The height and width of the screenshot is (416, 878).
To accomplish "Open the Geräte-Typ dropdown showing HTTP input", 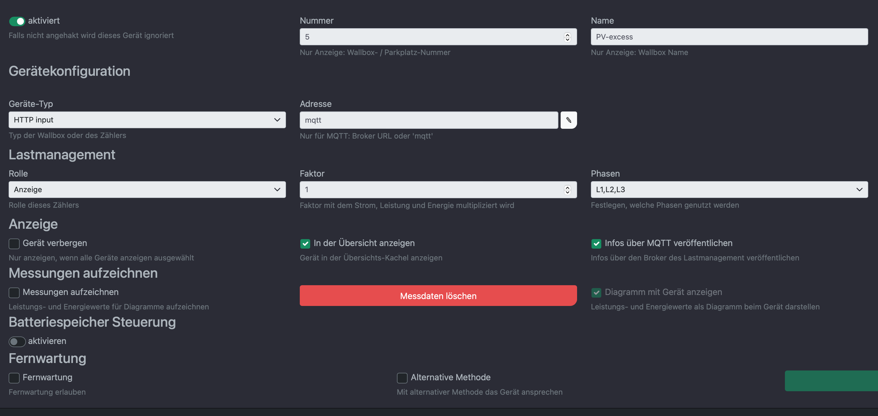I will pyautogui.click(x=147, y=120).
